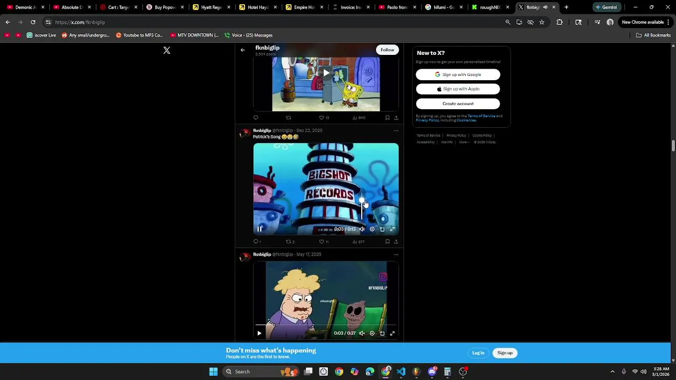676x380 pixels.
Task: Open Youtube to MP3 Co... bookmark
Action: click(139, 35)
